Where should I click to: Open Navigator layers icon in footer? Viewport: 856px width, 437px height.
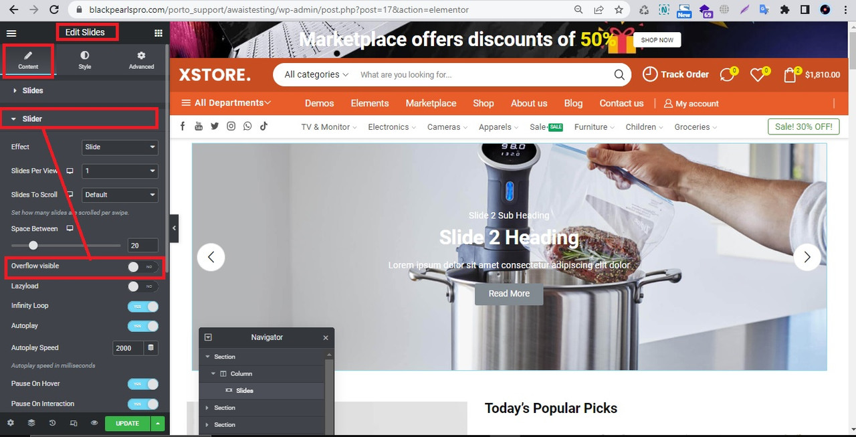[31, 423]
